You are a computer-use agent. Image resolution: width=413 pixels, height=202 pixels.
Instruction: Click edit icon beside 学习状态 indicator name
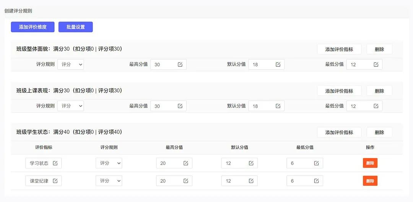point(55,163)
